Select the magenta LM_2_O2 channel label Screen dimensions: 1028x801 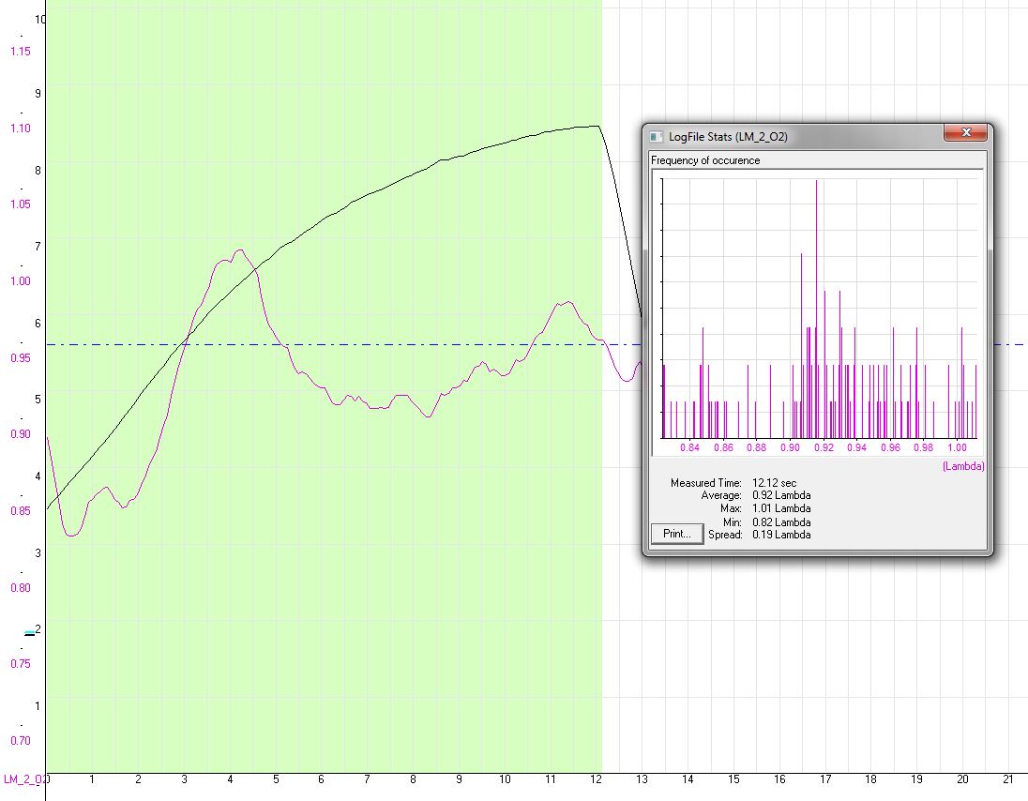(x=23, y=779)
